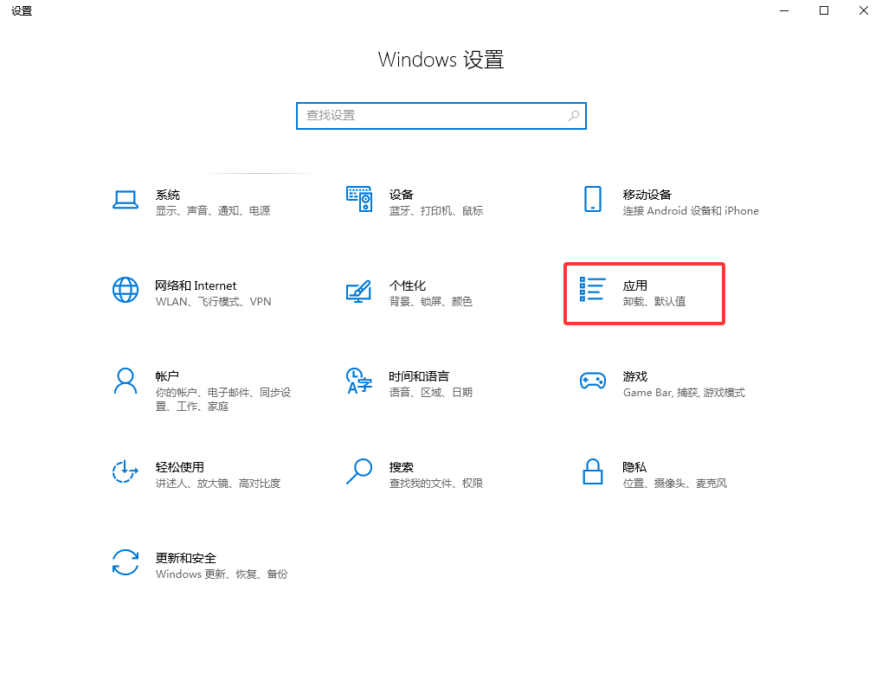Click the Windows 设置 page heading
This screenshot has height=686, width=882.
click(441, 60)
